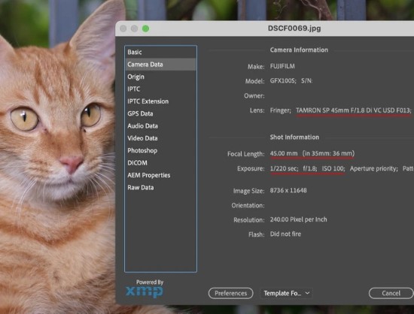The image size is (414, 314).
Task: Click the Preferences button
Action: pyautogui.click(x=230, y=293)
